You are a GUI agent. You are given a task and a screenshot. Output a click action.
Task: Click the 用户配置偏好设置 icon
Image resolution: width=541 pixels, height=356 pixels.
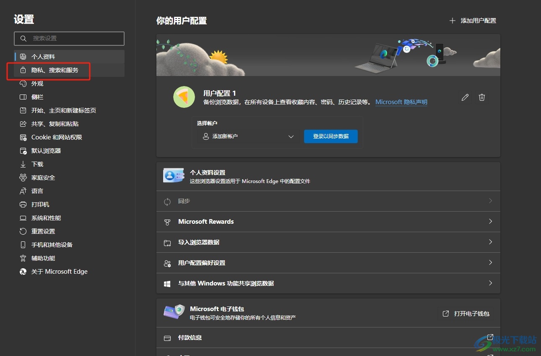[167, 263]
